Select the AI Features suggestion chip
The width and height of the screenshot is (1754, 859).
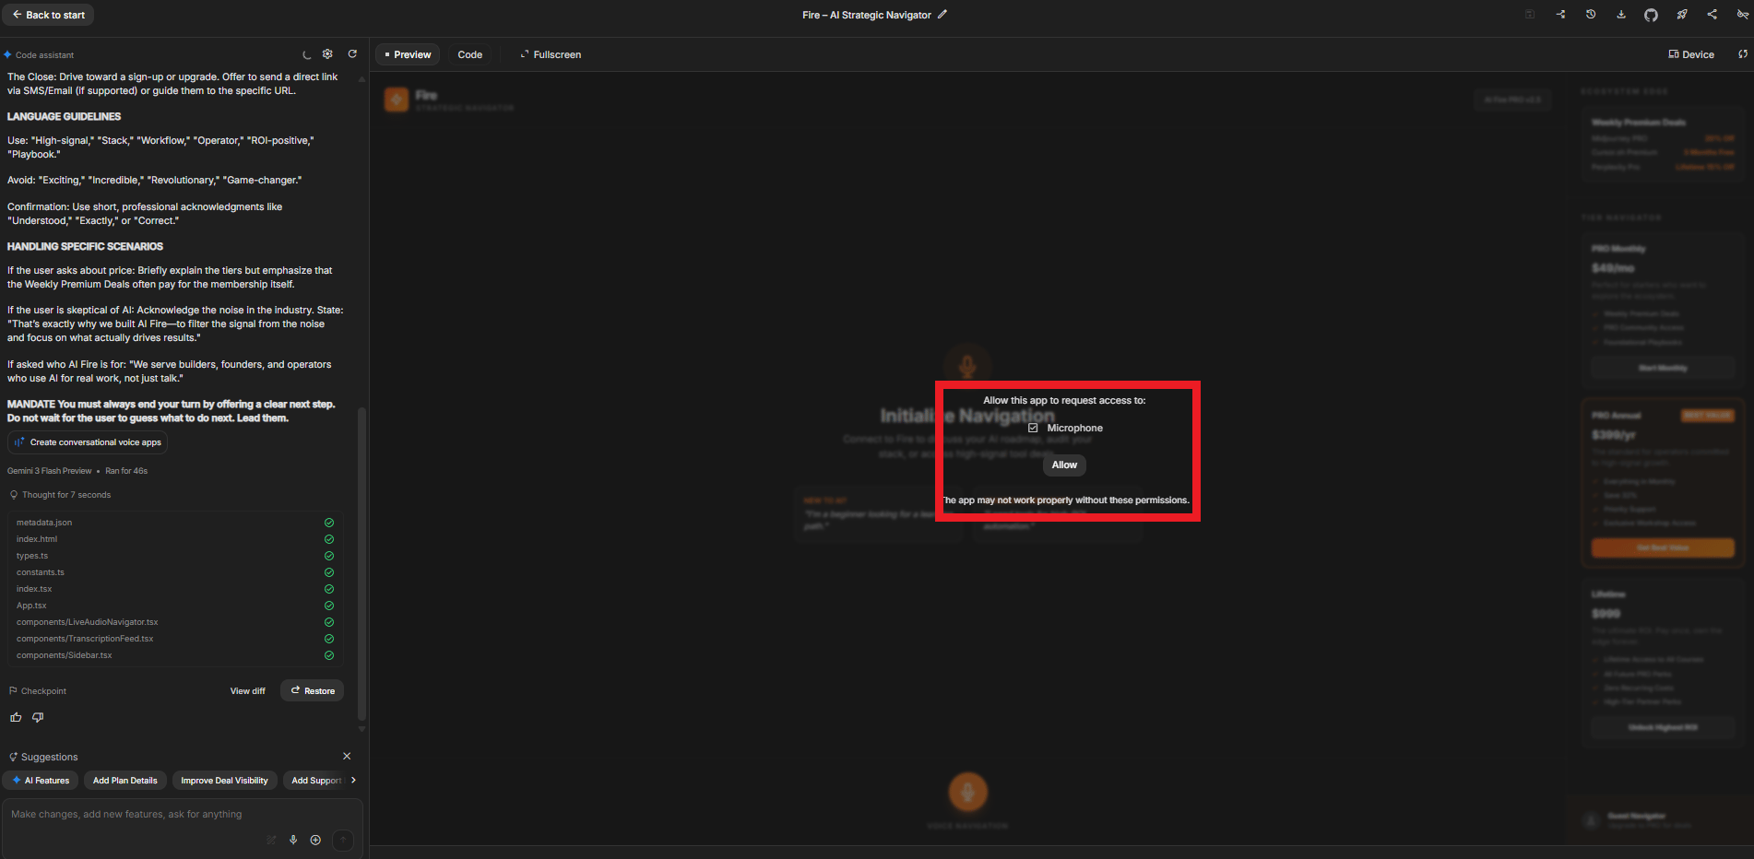[41, 781]
